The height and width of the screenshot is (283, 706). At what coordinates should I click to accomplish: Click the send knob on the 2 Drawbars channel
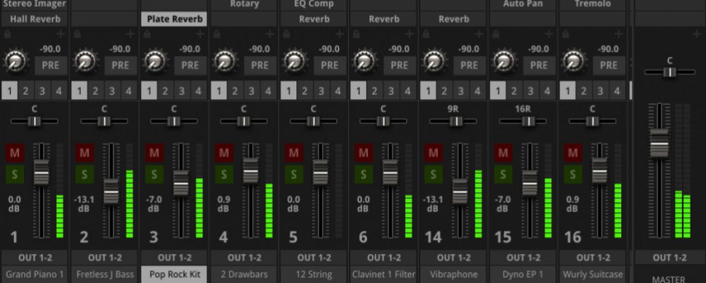(224, 59)
